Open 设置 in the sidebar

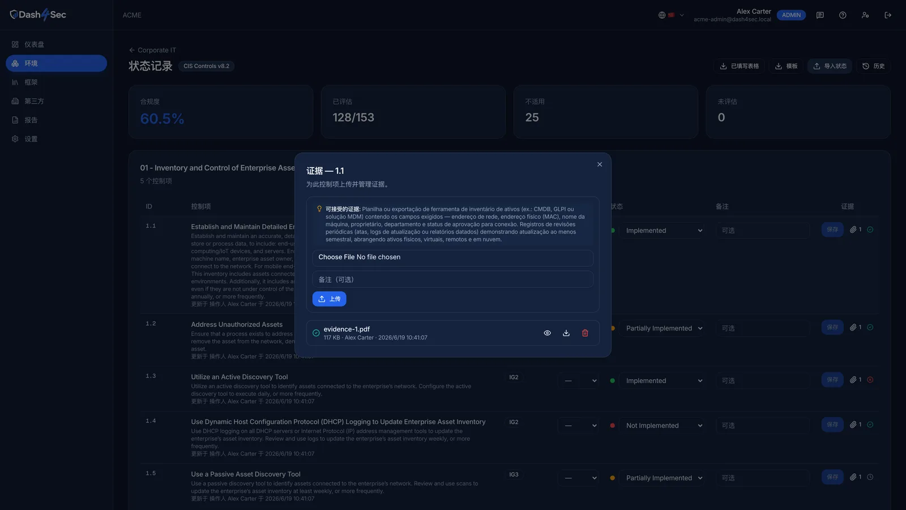(x=56, y=139)
